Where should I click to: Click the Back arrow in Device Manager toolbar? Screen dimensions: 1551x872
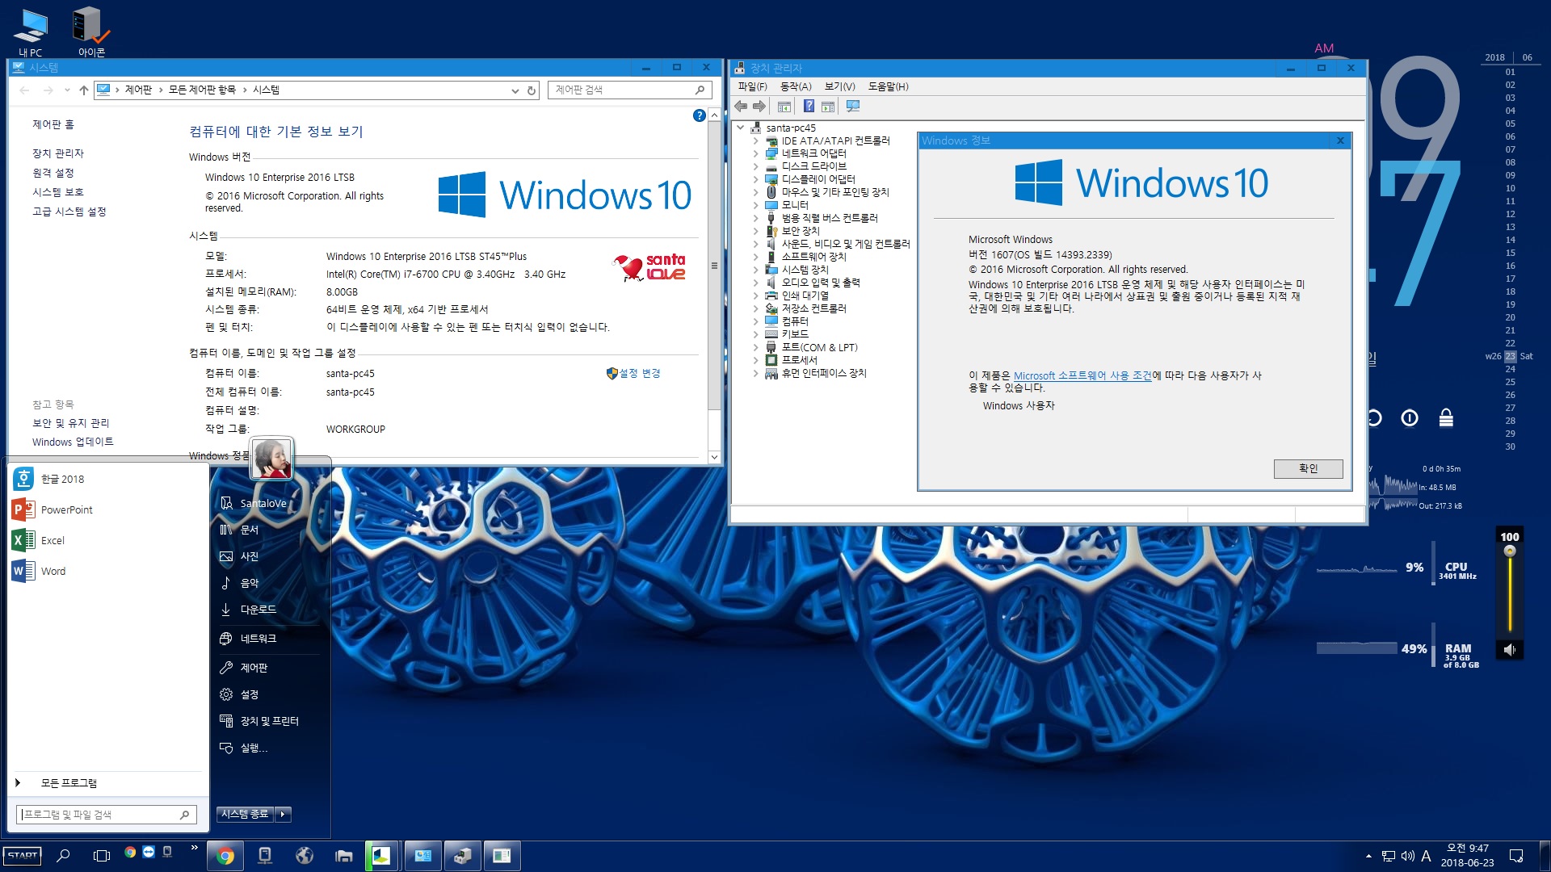pyautogui.click(x=741, y=106)
